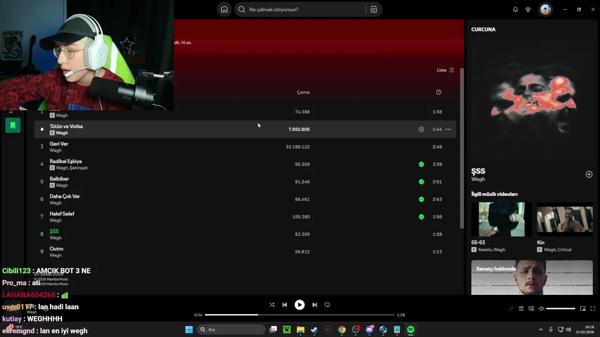
Task: Open Google Chrome from the taskbar
Action: [x=342, y=330]
